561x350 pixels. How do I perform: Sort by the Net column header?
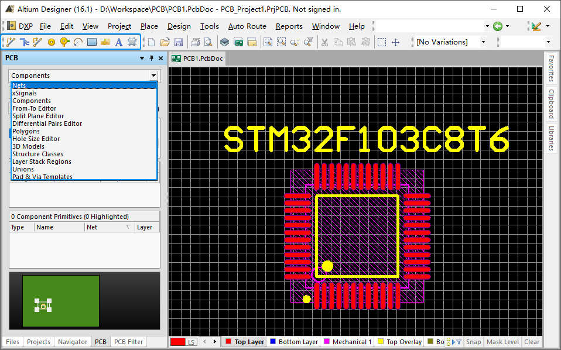(x=109, y=227)
